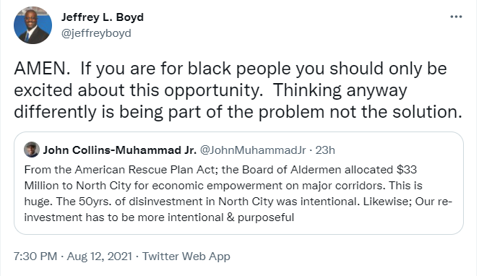The height and width of the screenshot is (276, 479).
Task: Open the Twitter Web App source link
Action: pyautogui.click(x=186, y=256)
